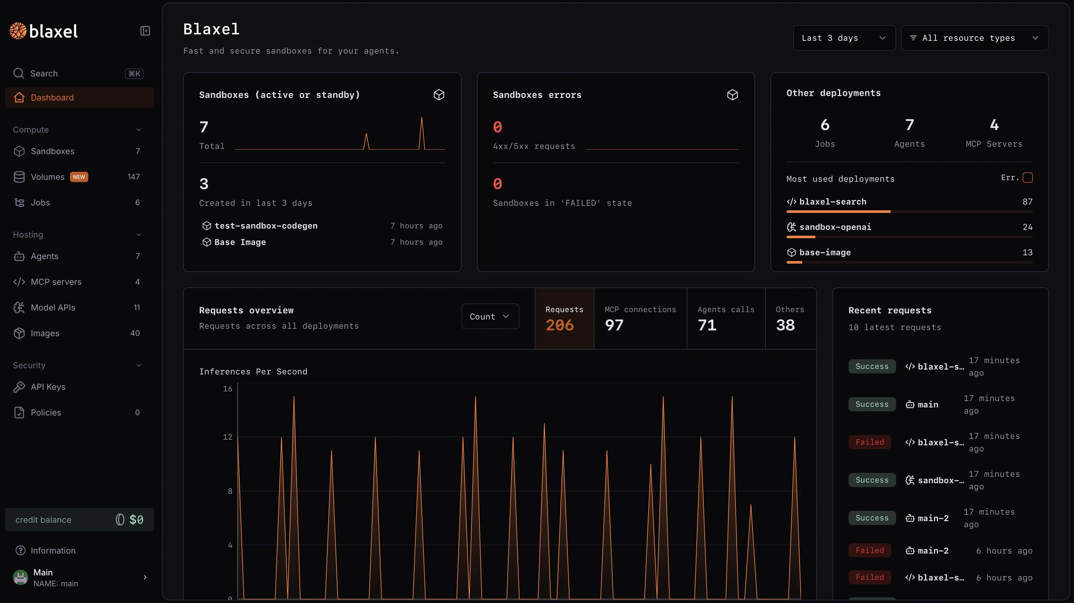Collapse the sidebar with the panel icon
The height and width of the screenshot is (603, 1074).
[145, 31]
